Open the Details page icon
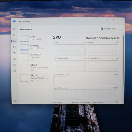This screenshot has height=132, width=132. point(14,65)
